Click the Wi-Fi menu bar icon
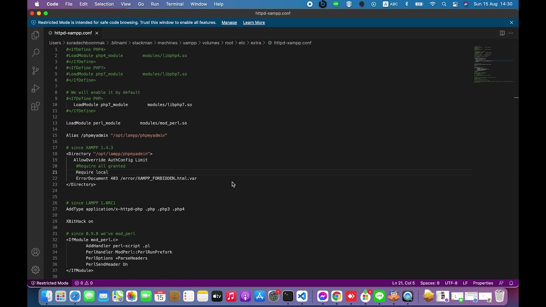 [x=433, y=4]
